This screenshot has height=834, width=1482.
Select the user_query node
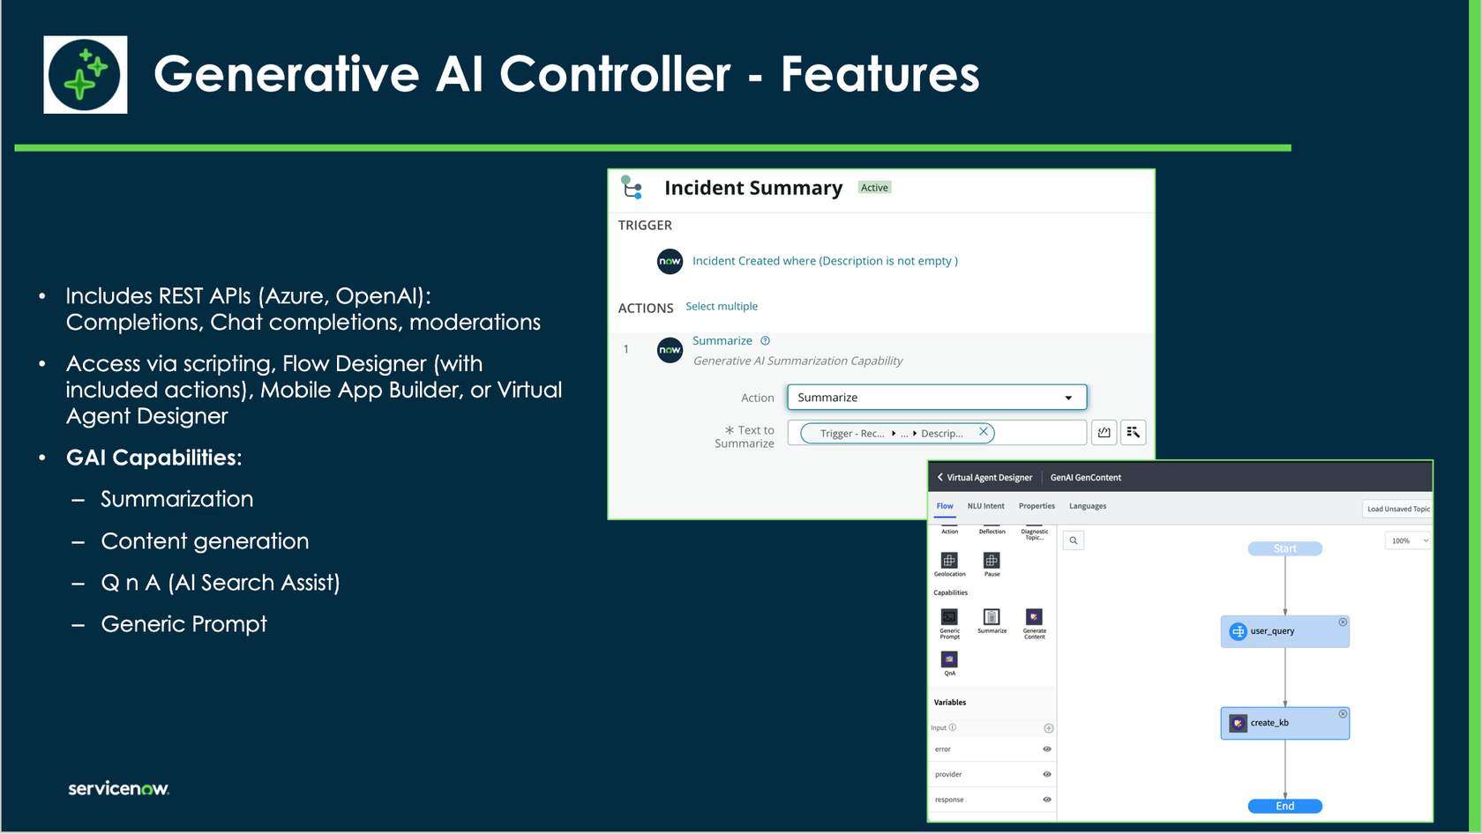[1285, 631]
